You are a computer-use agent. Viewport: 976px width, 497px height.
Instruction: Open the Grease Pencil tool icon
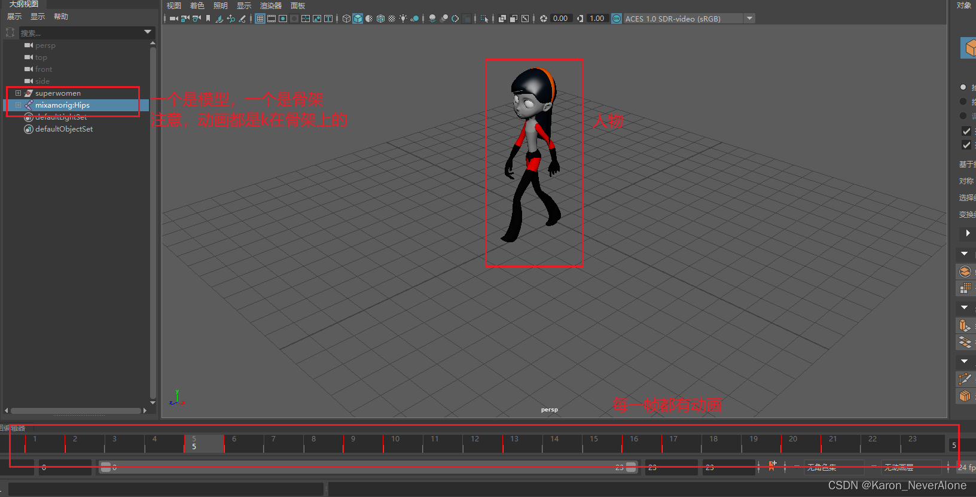pyautogui.click(x=242, y=19)
